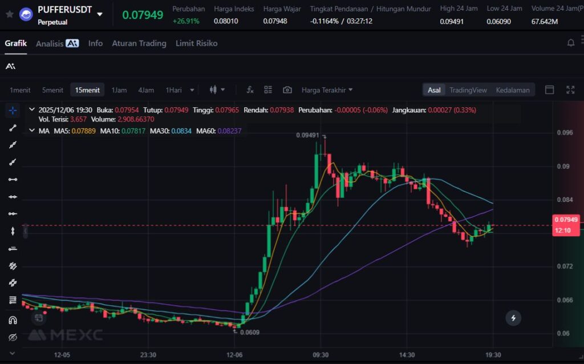Select the crosshair cursor tool

coord(13,110)
